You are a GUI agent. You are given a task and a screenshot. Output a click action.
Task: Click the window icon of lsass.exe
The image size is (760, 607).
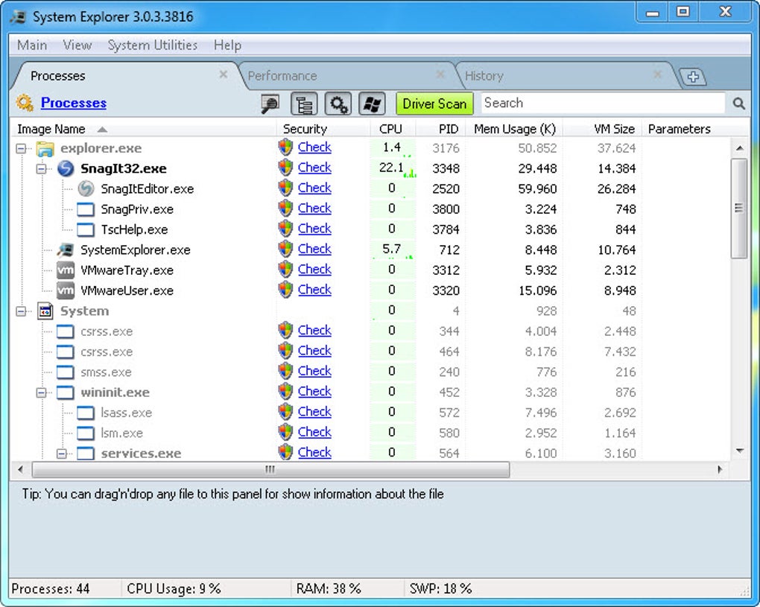pyautogui.click(x=86, y=413)
